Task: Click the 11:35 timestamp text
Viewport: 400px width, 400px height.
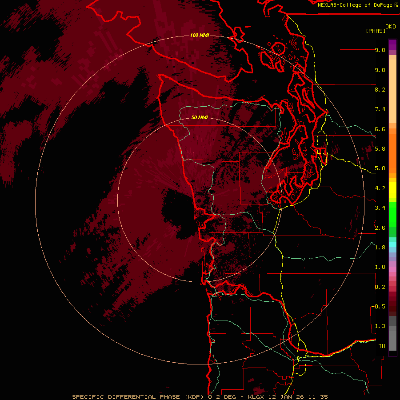Action: click(x=318, y=397)
